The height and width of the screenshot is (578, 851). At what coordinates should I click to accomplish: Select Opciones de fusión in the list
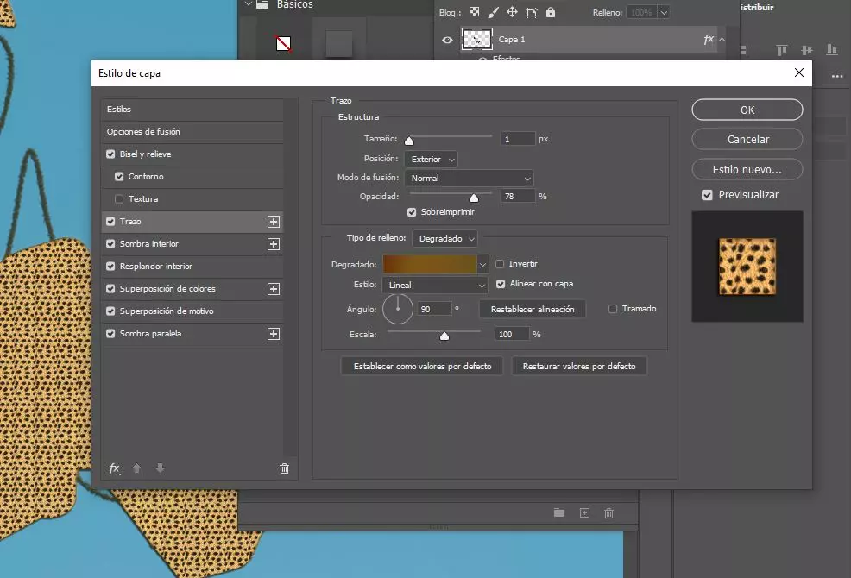143,132
